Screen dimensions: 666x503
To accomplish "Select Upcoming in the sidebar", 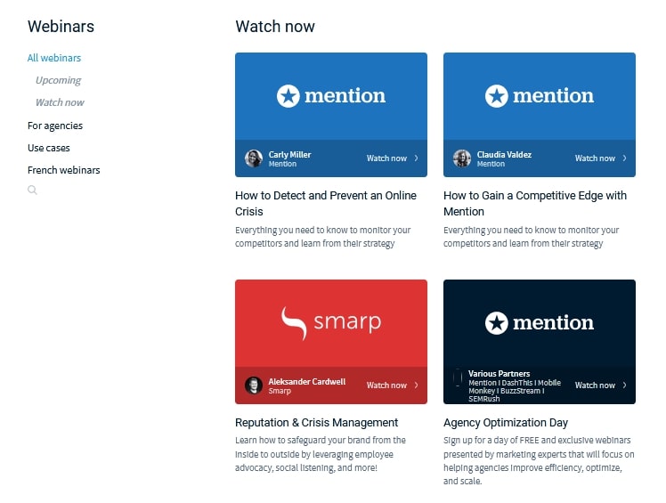I will [58, 80].
